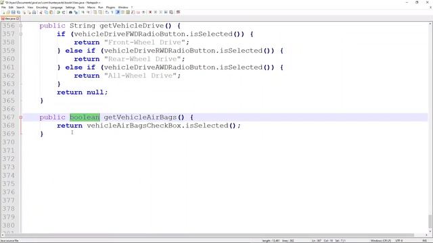Click the string "Front-Wheel Drive" on line 358

(x=144, y=43)
